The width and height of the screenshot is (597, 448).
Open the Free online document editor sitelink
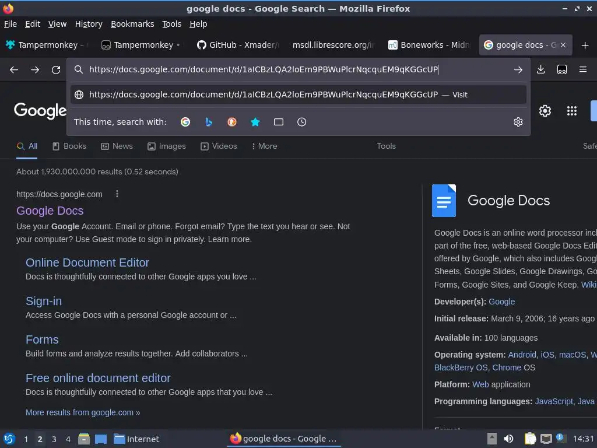pyautogui.click(x=98, y=378)
